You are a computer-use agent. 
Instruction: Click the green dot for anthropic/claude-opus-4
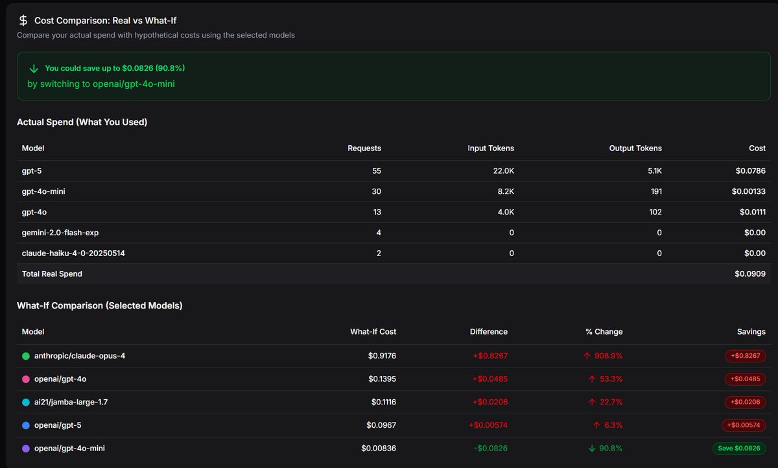(26, 356)
